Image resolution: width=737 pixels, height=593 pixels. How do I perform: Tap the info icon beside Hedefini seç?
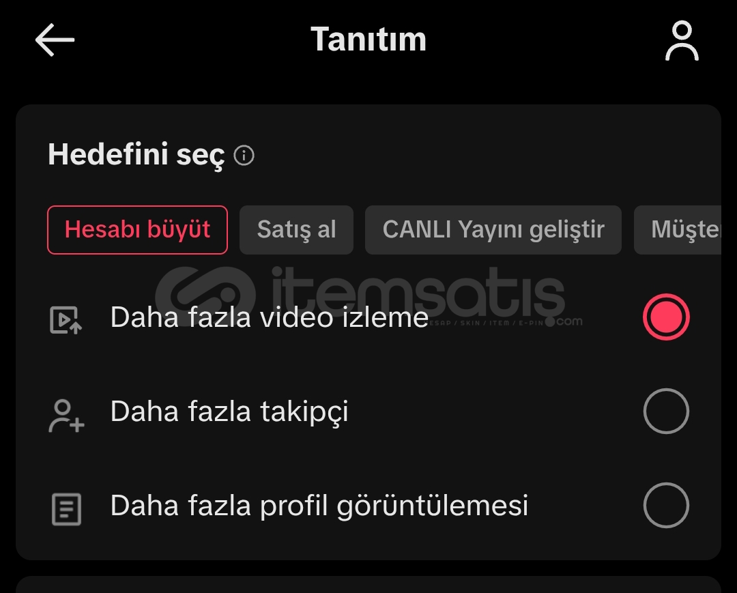pos(244,155)
